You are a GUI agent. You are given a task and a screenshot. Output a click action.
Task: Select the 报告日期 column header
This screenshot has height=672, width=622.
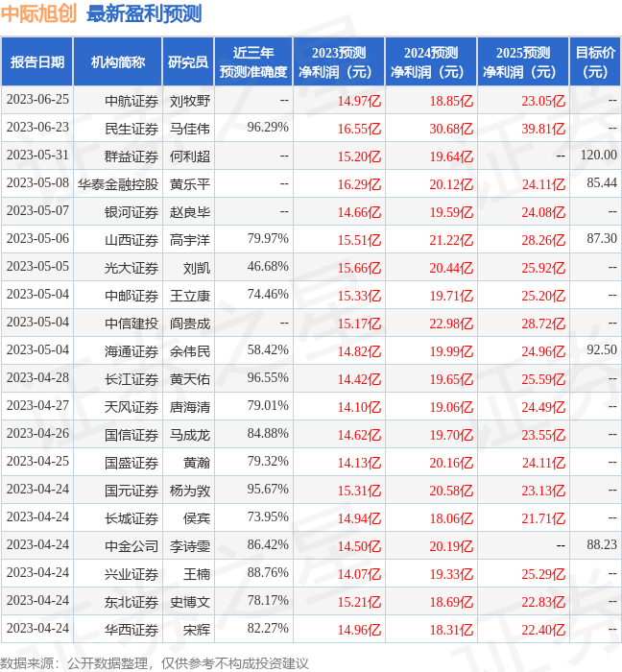[37, 61]
